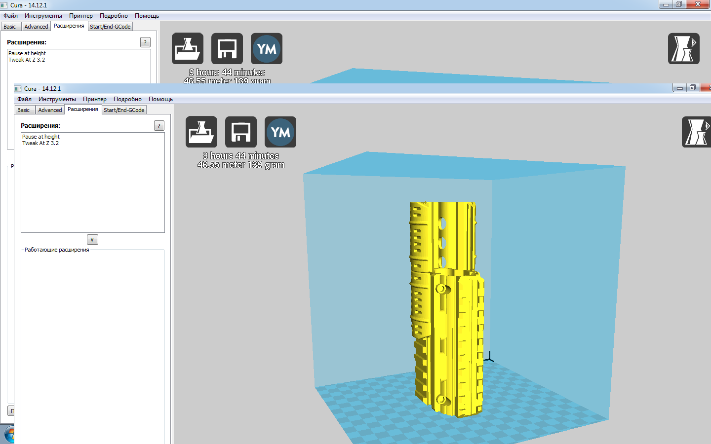View mode icon in back Cura window

click(684, 48)
